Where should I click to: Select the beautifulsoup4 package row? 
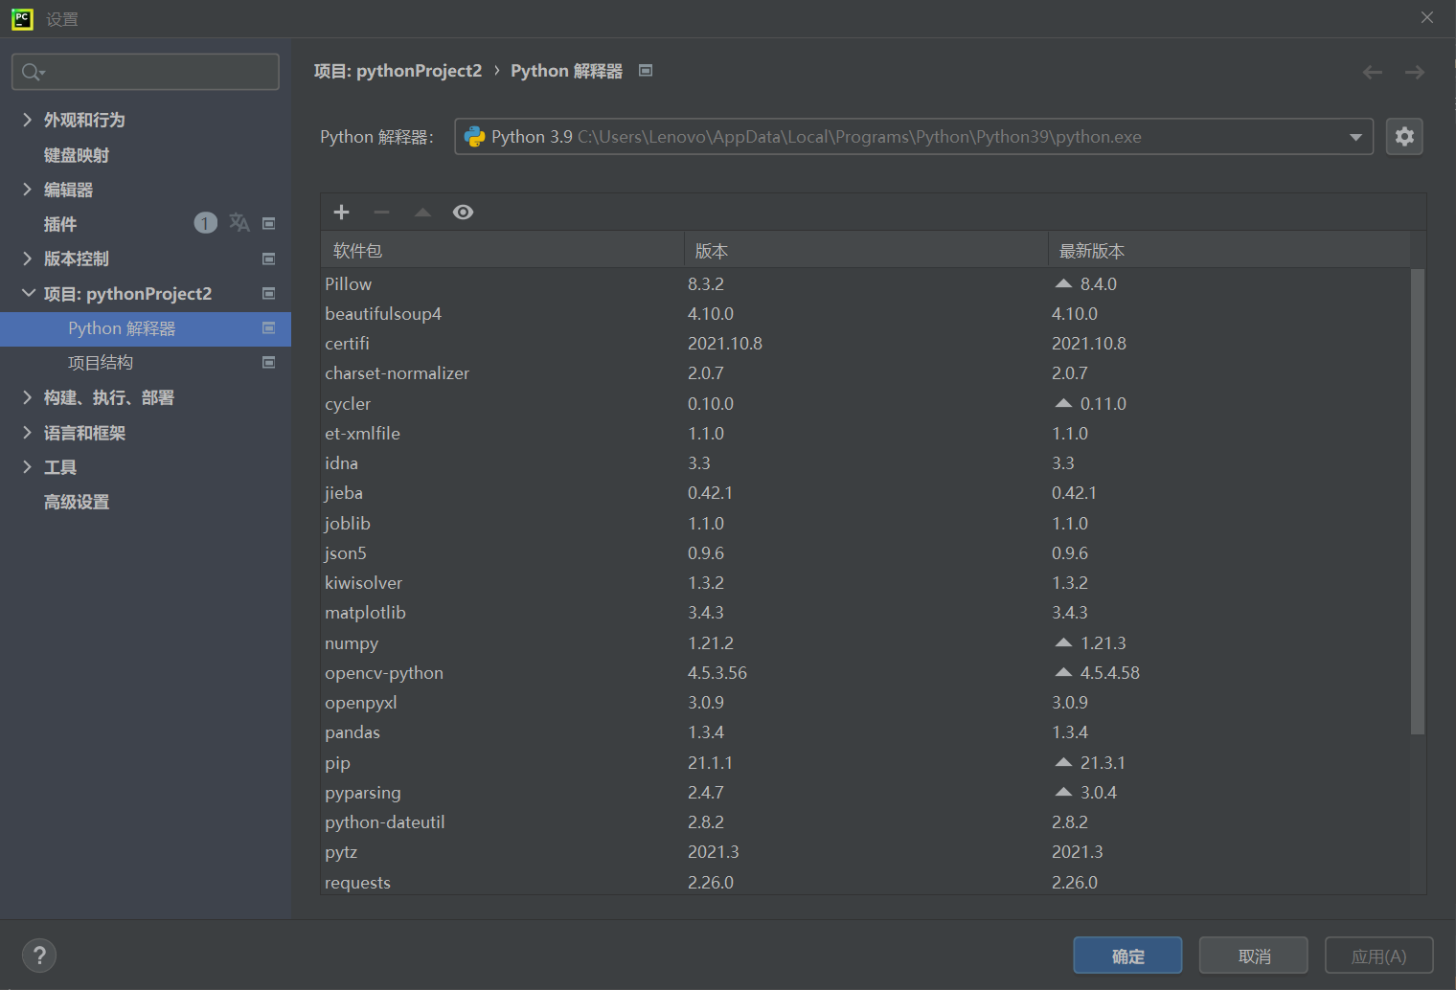click(866, 313)
